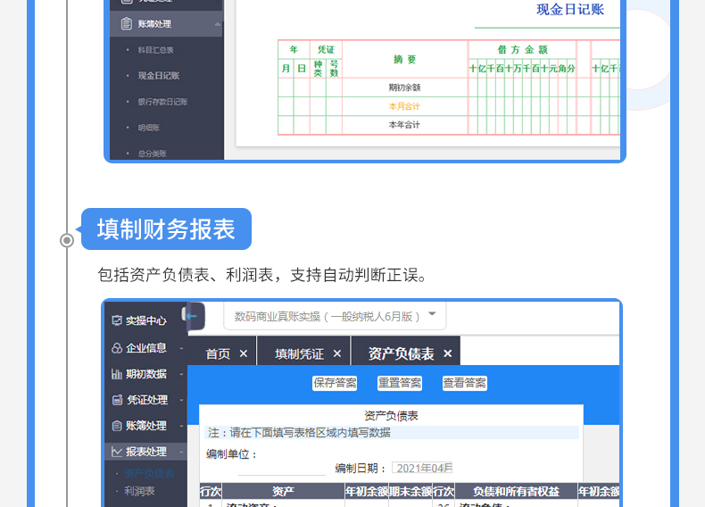Open the 数码商业真账实操 course dropdown
This screenshot has width=705, height=507.
[x=432, y=314]
